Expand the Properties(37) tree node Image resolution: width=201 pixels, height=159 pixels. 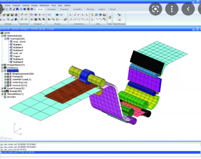(x=2, y=65)
